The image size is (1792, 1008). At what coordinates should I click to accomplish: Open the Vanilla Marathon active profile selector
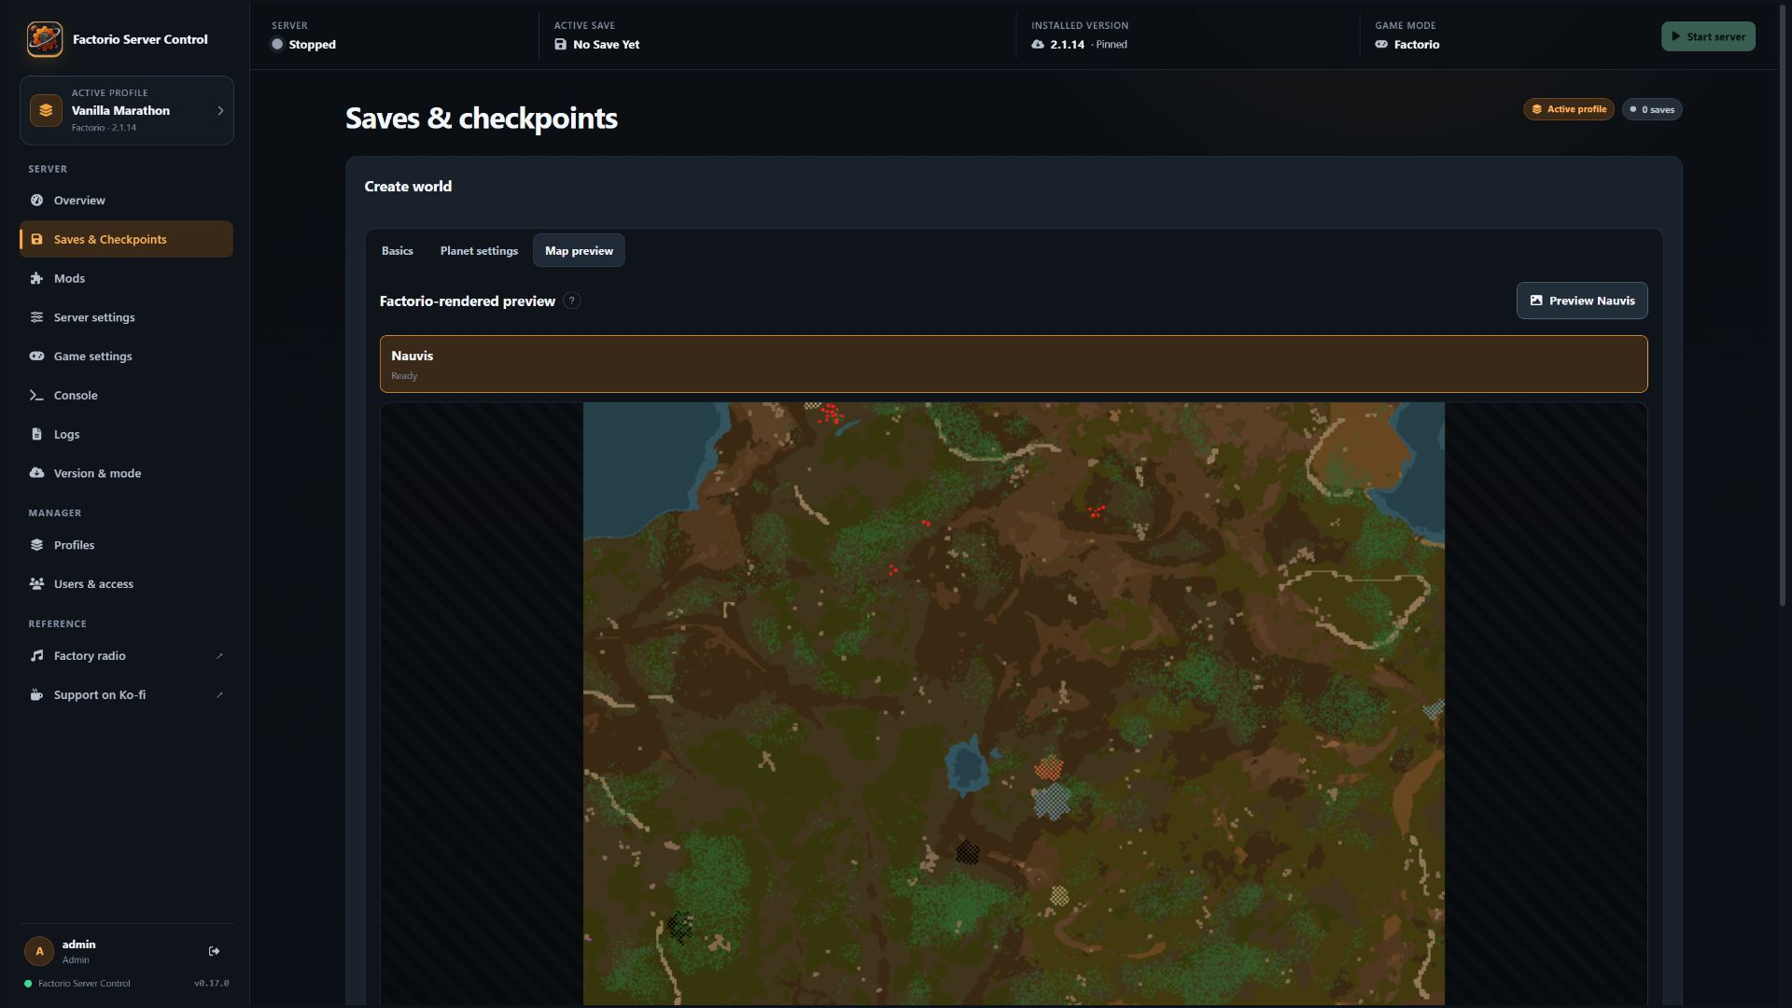(x=127, y=110)
